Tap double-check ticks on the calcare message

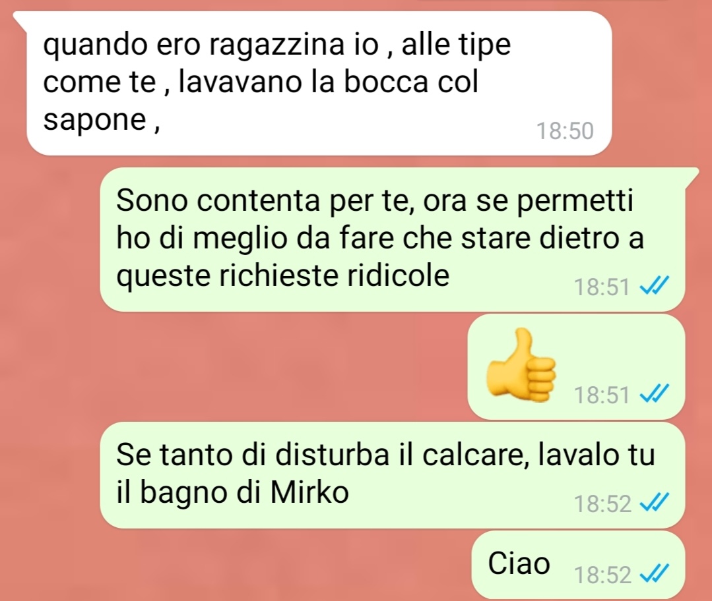pos(654,503)
